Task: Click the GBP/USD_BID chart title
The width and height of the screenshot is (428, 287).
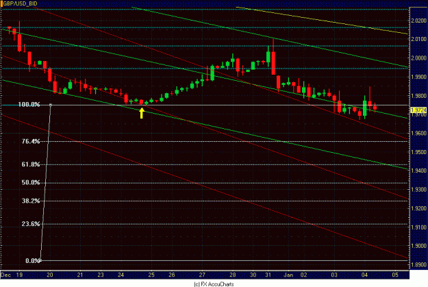Action: coord(20,3)
